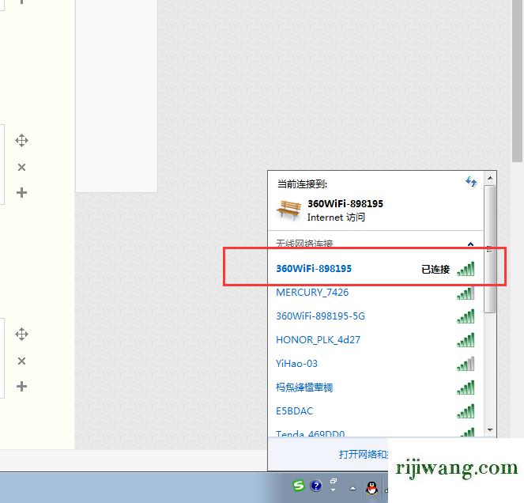
Task: Click the Sogou input S tray icon
Action: click(299, 486)
